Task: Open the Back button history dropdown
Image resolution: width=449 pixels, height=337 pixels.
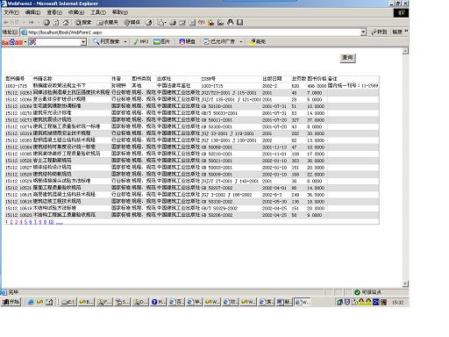Action: (24, 22)
